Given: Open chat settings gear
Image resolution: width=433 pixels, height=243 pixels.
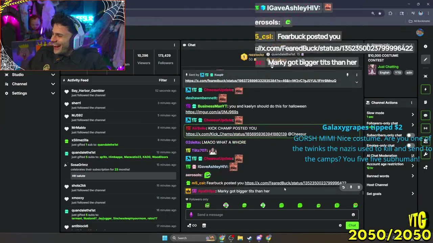Looking at the screenshot, I should [340, 225].
